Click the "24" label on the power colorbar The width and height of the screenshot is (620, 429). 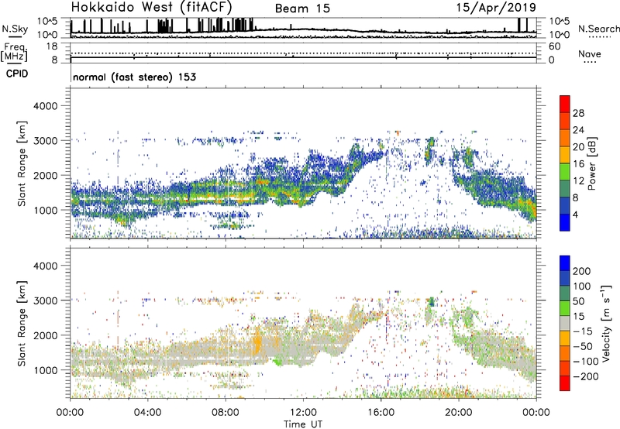pos(578,130)
